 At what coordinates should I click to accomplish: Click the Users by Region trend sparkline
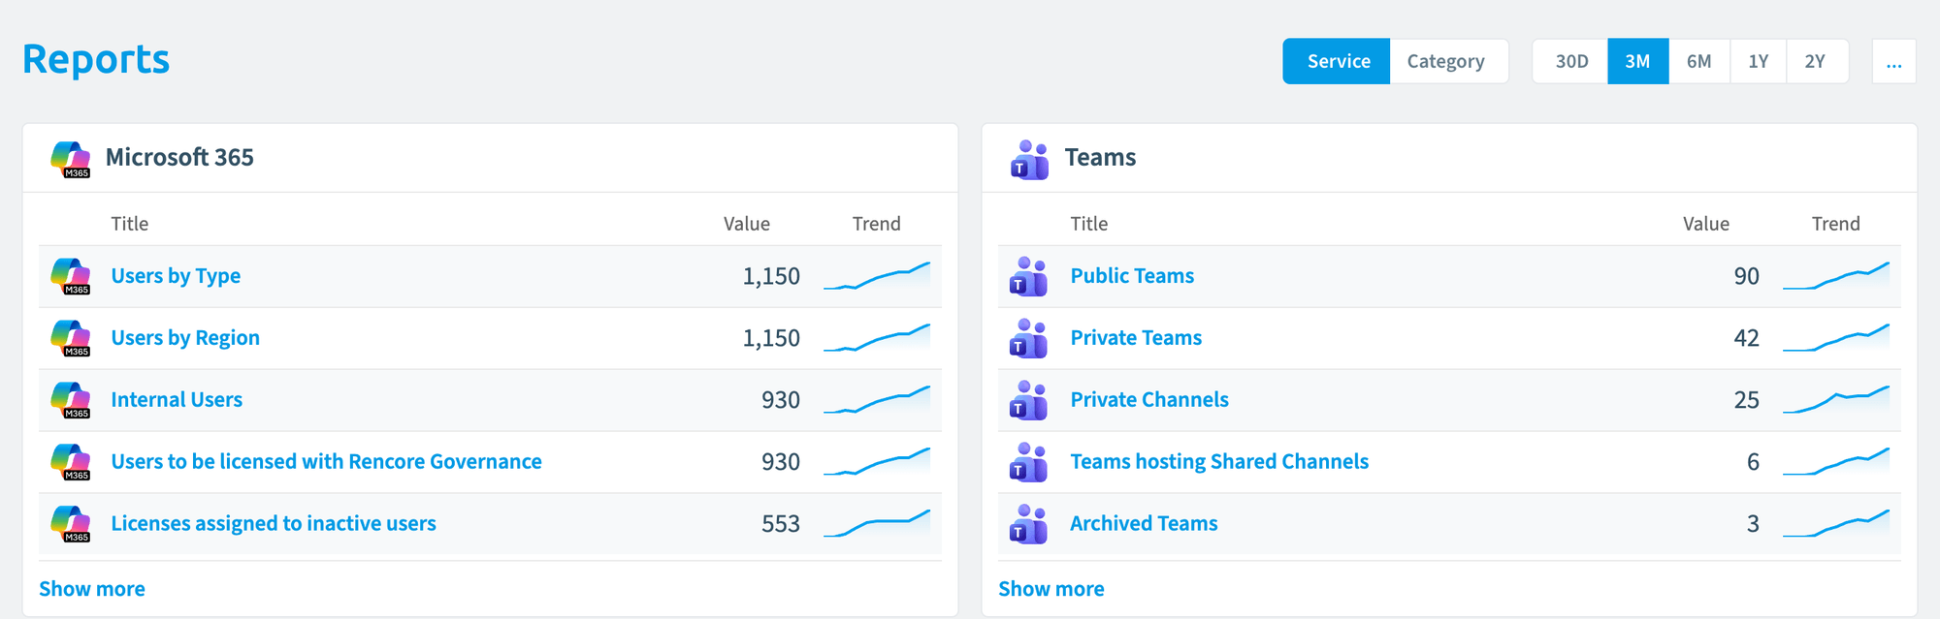click(877, 338)
